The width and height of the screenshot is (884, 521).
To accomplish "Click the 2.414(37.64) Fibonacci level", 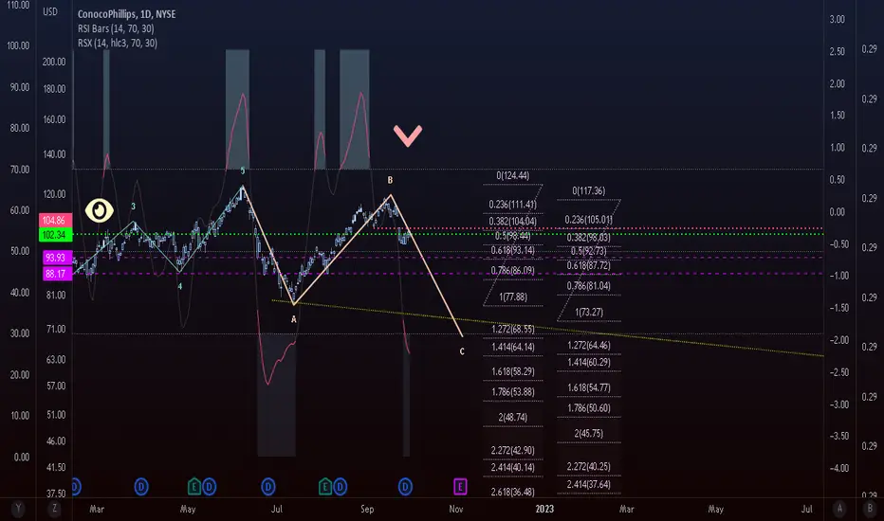I will click(x=589, y=484).
